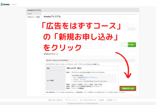Click 新規お申し込み for the 広告をはずすコース
Viewport: 156px width, 105px height.
point(128,88)
